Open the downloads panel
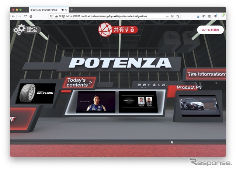This screenshot has width=236, height=170. coord(198,16)
